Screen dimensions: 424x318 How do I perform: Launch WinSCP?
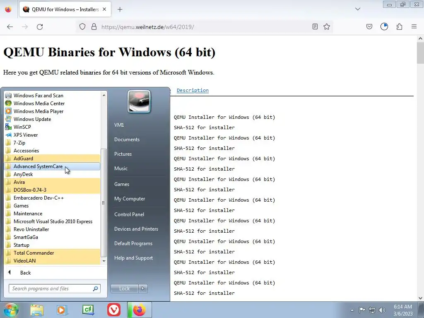[x=52, y=127]
